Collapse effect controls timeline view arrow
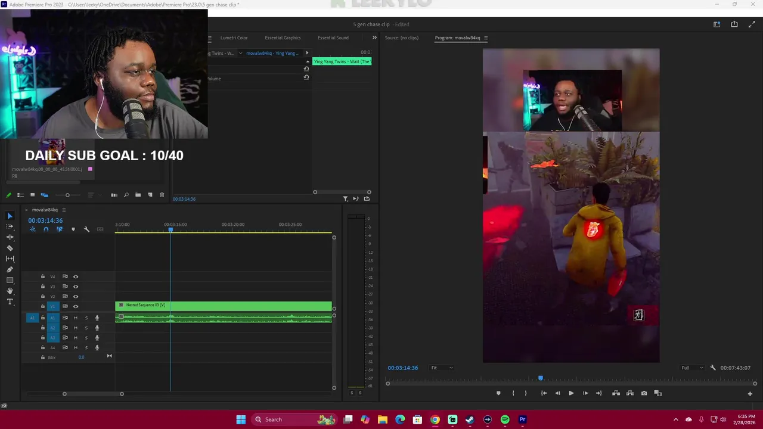This screenshot has width=763, height=429. pos(307,53)
